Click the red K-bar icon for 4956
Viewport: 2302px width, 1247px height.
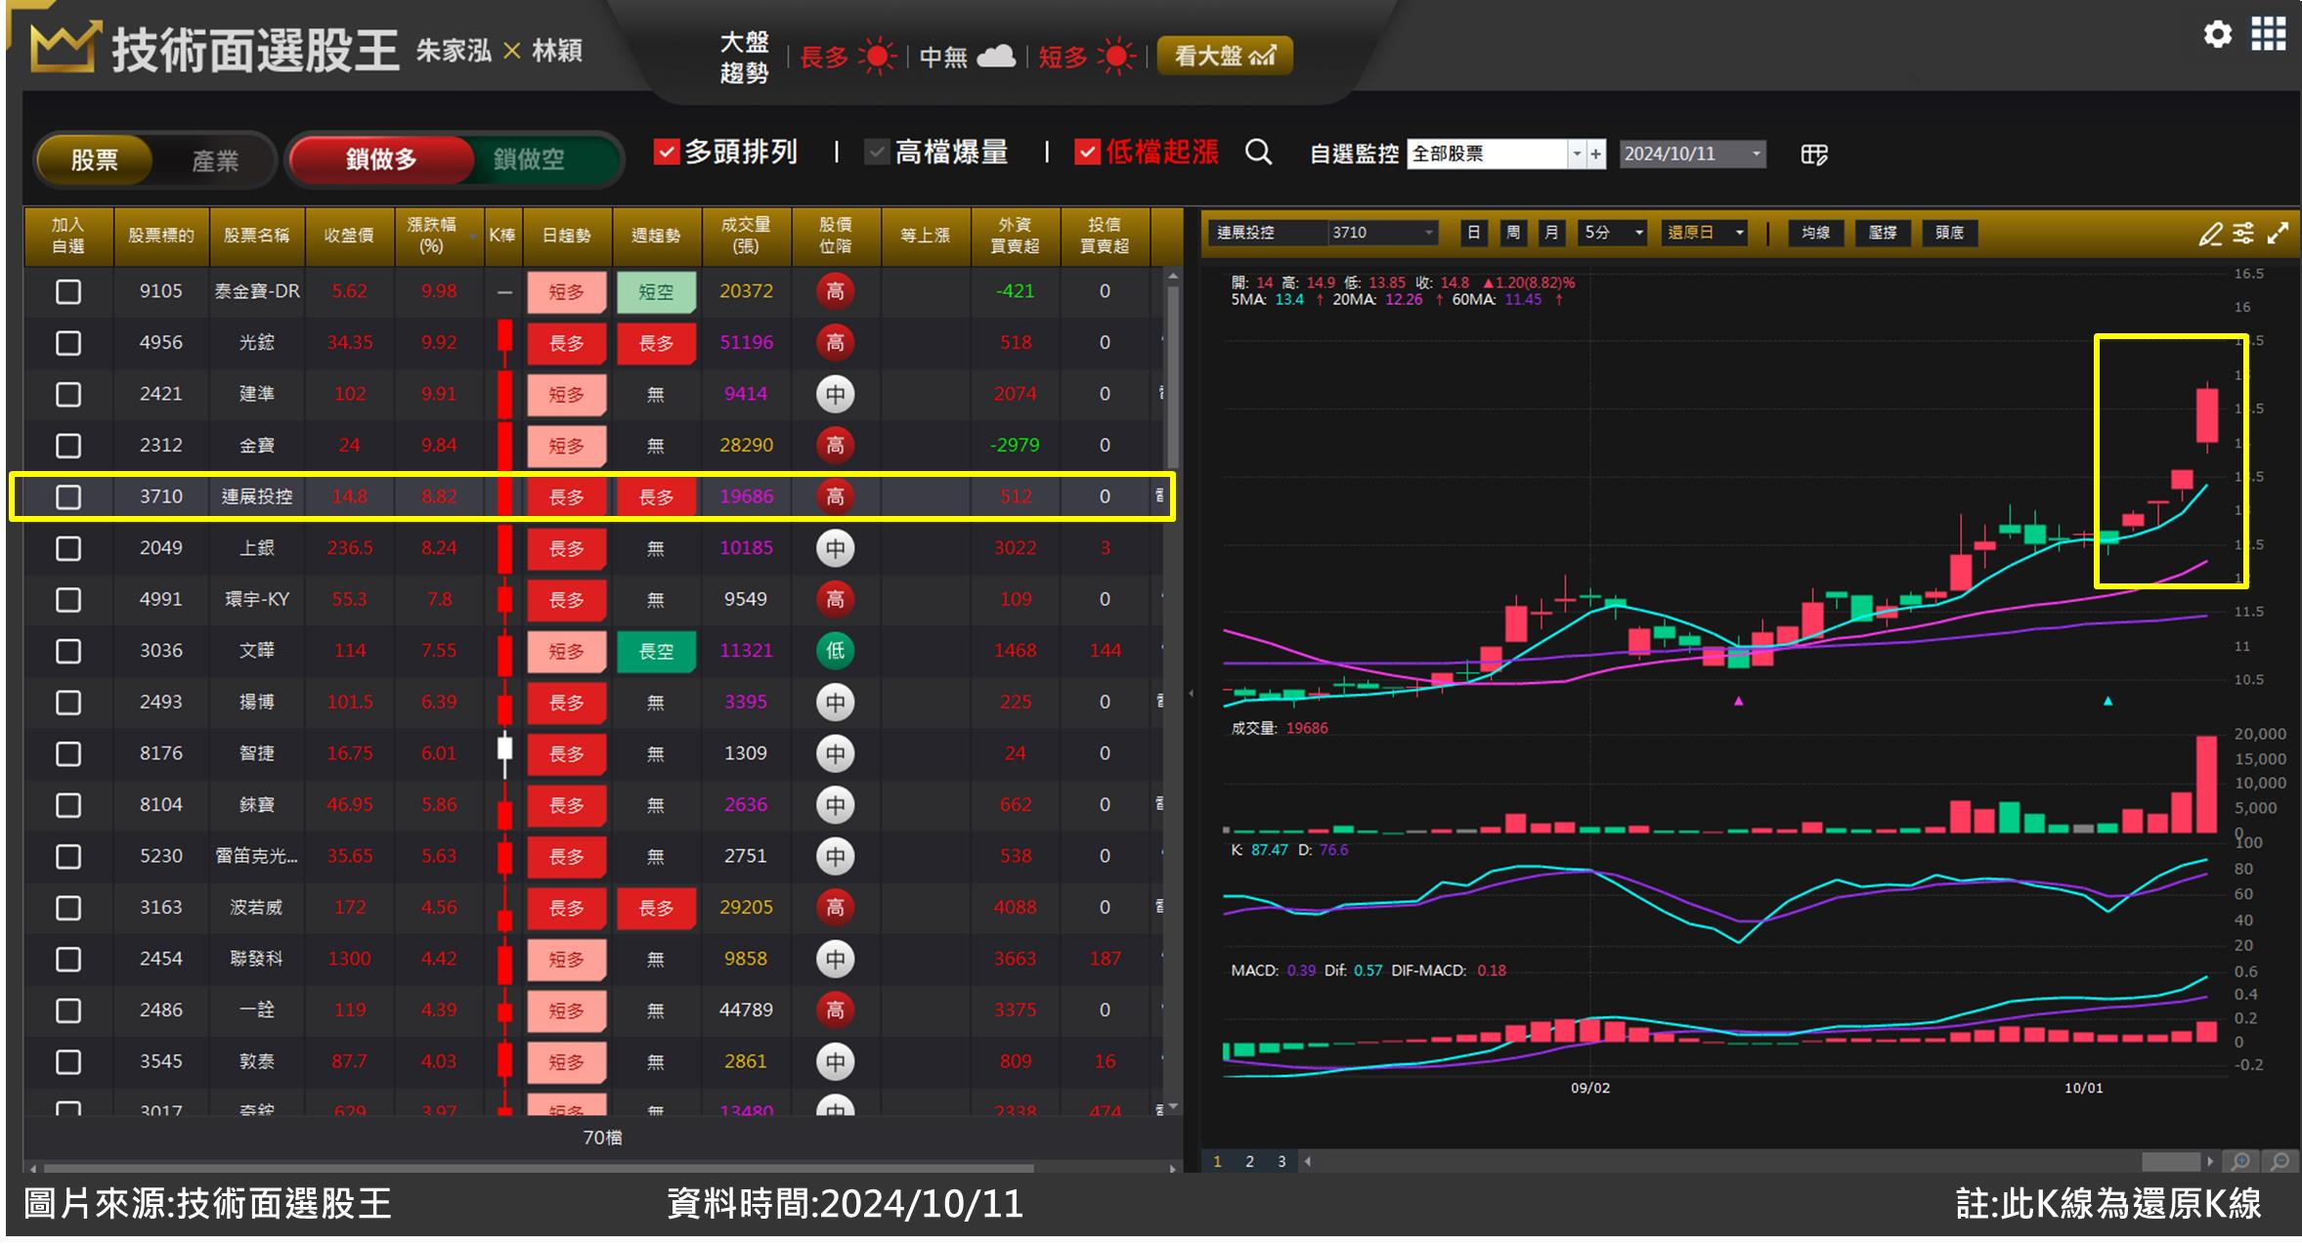point(504,342)
